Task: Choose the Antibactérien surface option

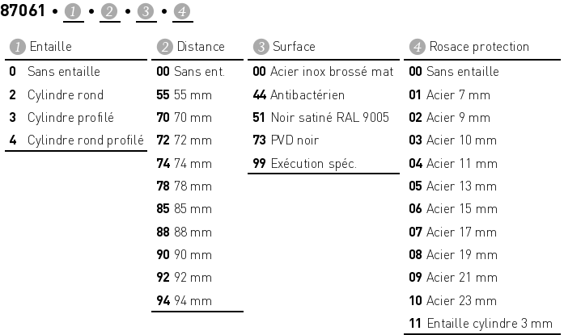Action: (307, 94)
